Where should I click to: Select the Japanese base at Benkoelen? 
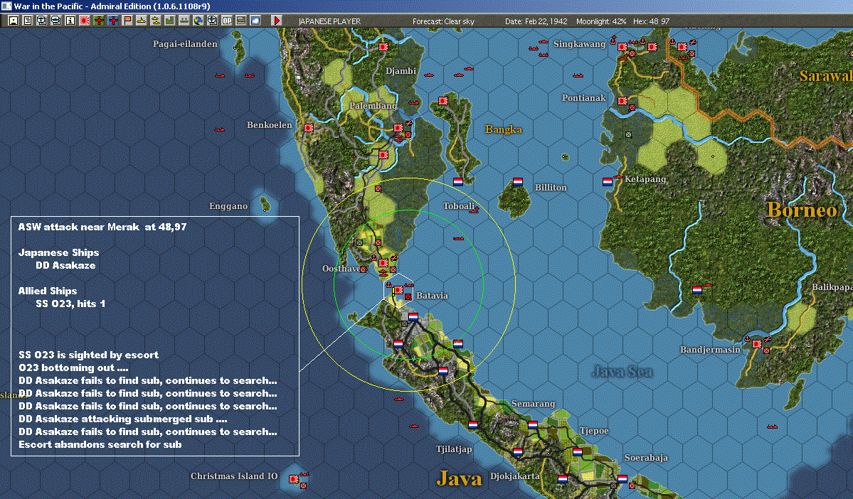tap(309, 128)
